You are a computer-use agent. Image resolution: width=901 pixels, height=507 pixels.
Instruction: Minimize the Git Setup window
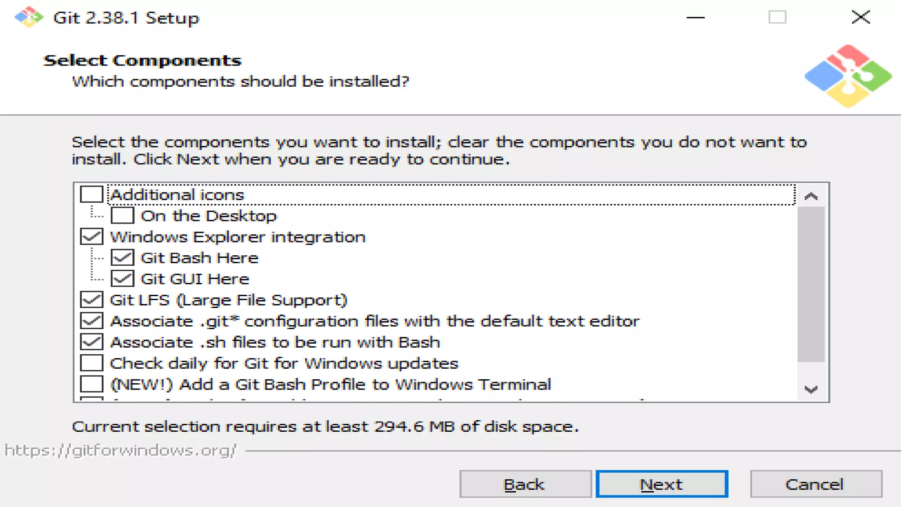point(696,18)
